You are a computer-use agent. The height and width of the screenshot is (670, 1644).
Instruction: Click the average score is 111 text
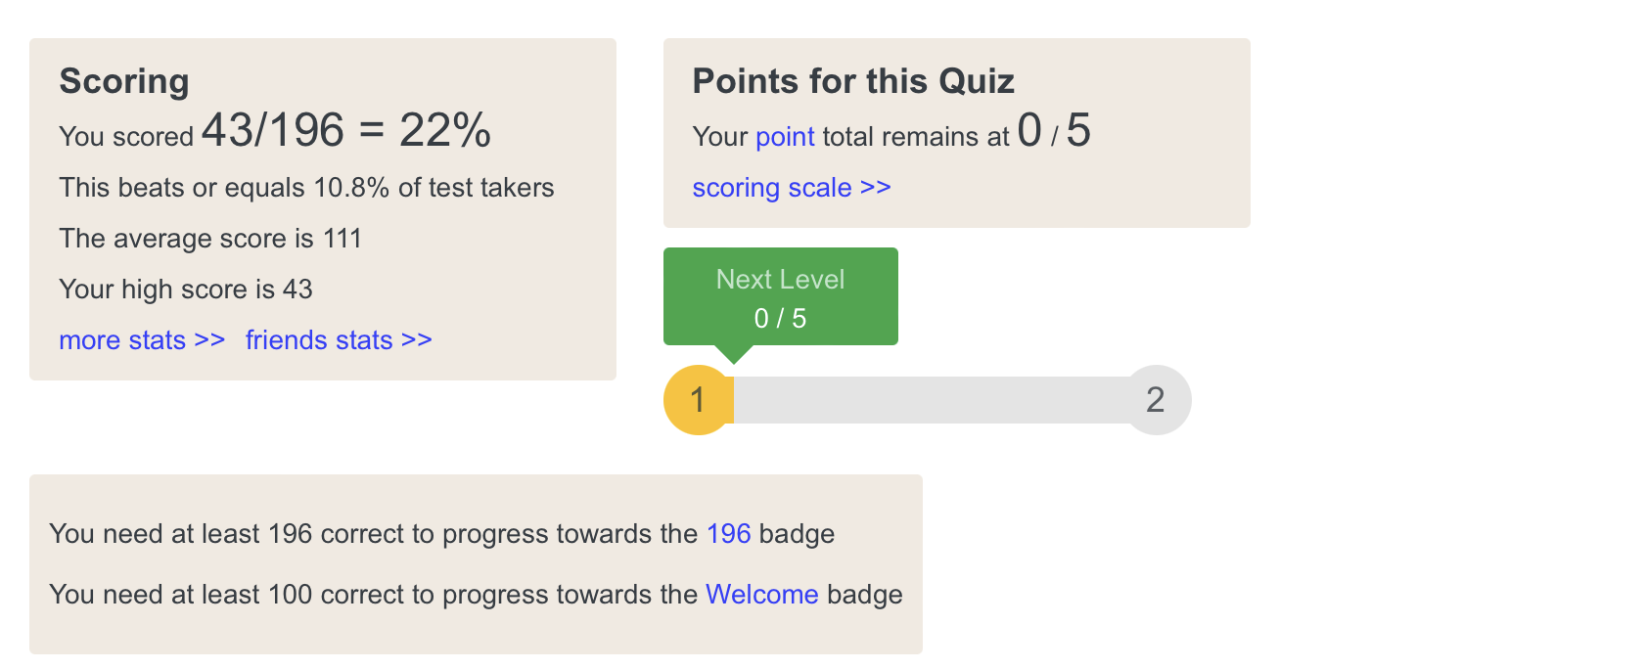[210, 239]
